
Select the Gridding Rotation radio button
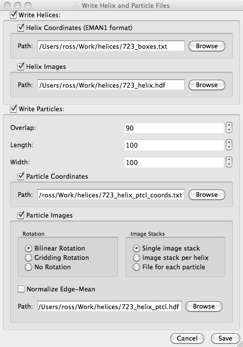coord(28,258)
